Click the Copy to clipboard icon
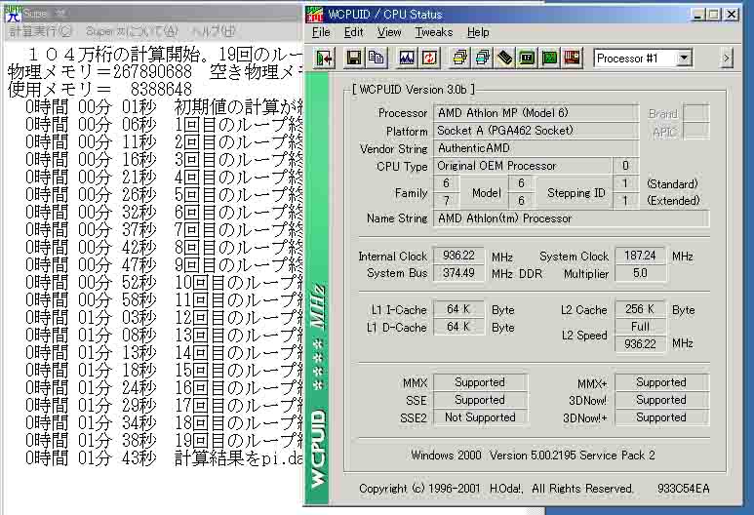Image resolution: width=754 pixels, height=515 pixels. point(376,59)
